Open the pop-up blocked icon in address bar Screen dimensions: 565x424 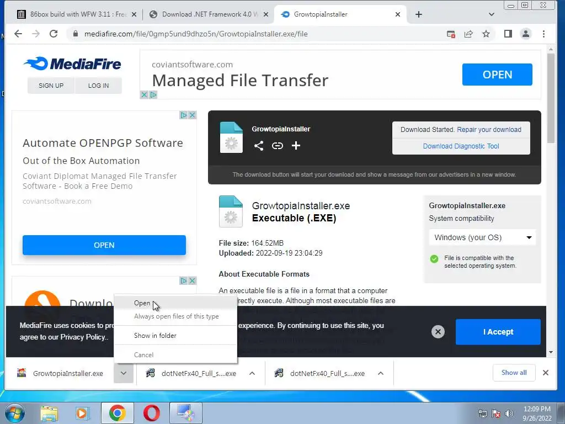point(451,34)
